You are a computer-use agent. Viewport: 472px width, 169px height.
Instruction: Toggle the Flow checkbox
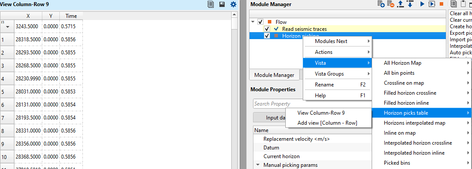tap(261, 22)
